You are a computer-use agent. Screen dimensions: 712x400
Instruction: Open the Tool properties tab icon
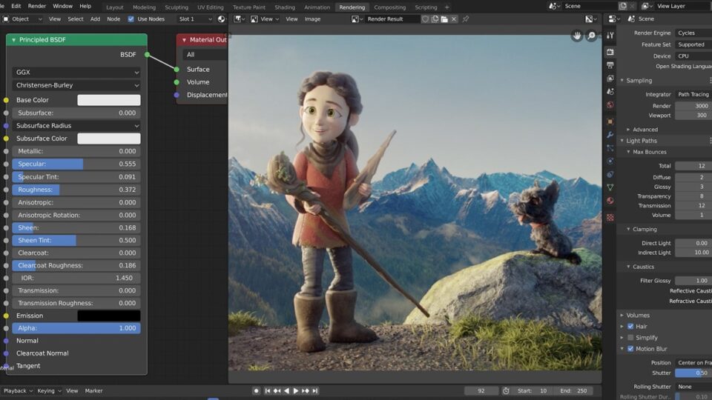(x=610, y=36)
